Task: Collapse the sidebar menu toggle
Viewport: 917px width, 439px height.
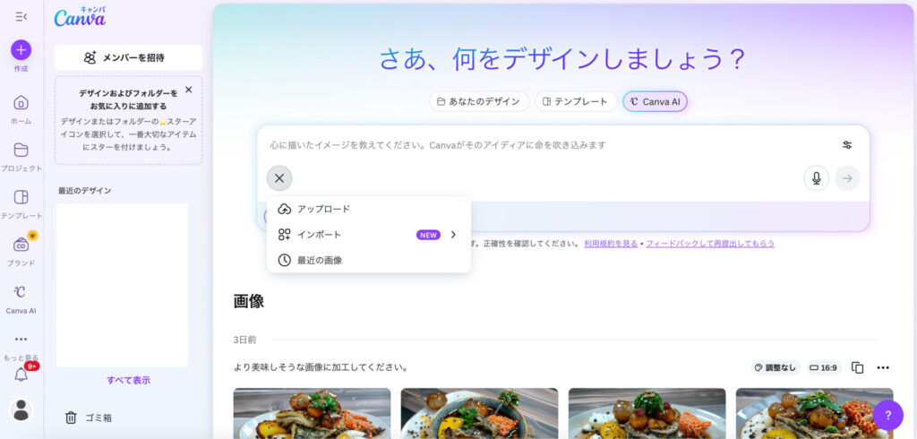Action: coord(21,16)
